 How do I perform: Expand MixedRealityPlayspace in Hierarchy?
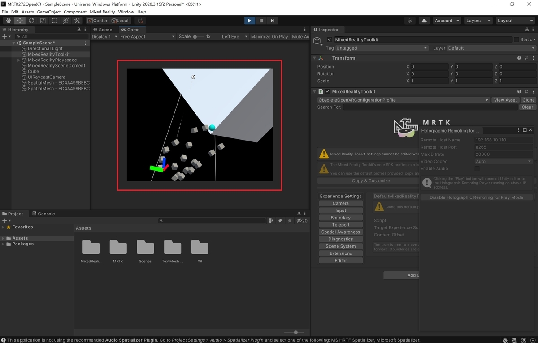[x=19, y=60]
